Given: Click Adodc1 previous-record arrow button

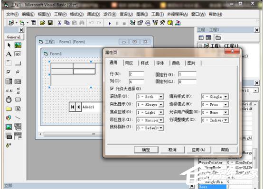Looking at the screenshot, I should [x=78, y=107].
